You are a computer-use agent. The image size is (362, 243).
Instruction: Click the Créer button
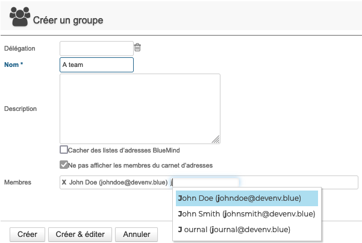click(x=27, y=234)
